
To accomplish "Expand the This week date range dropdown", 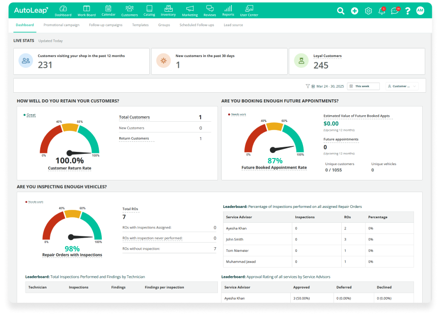I will [x=363, y=86].
